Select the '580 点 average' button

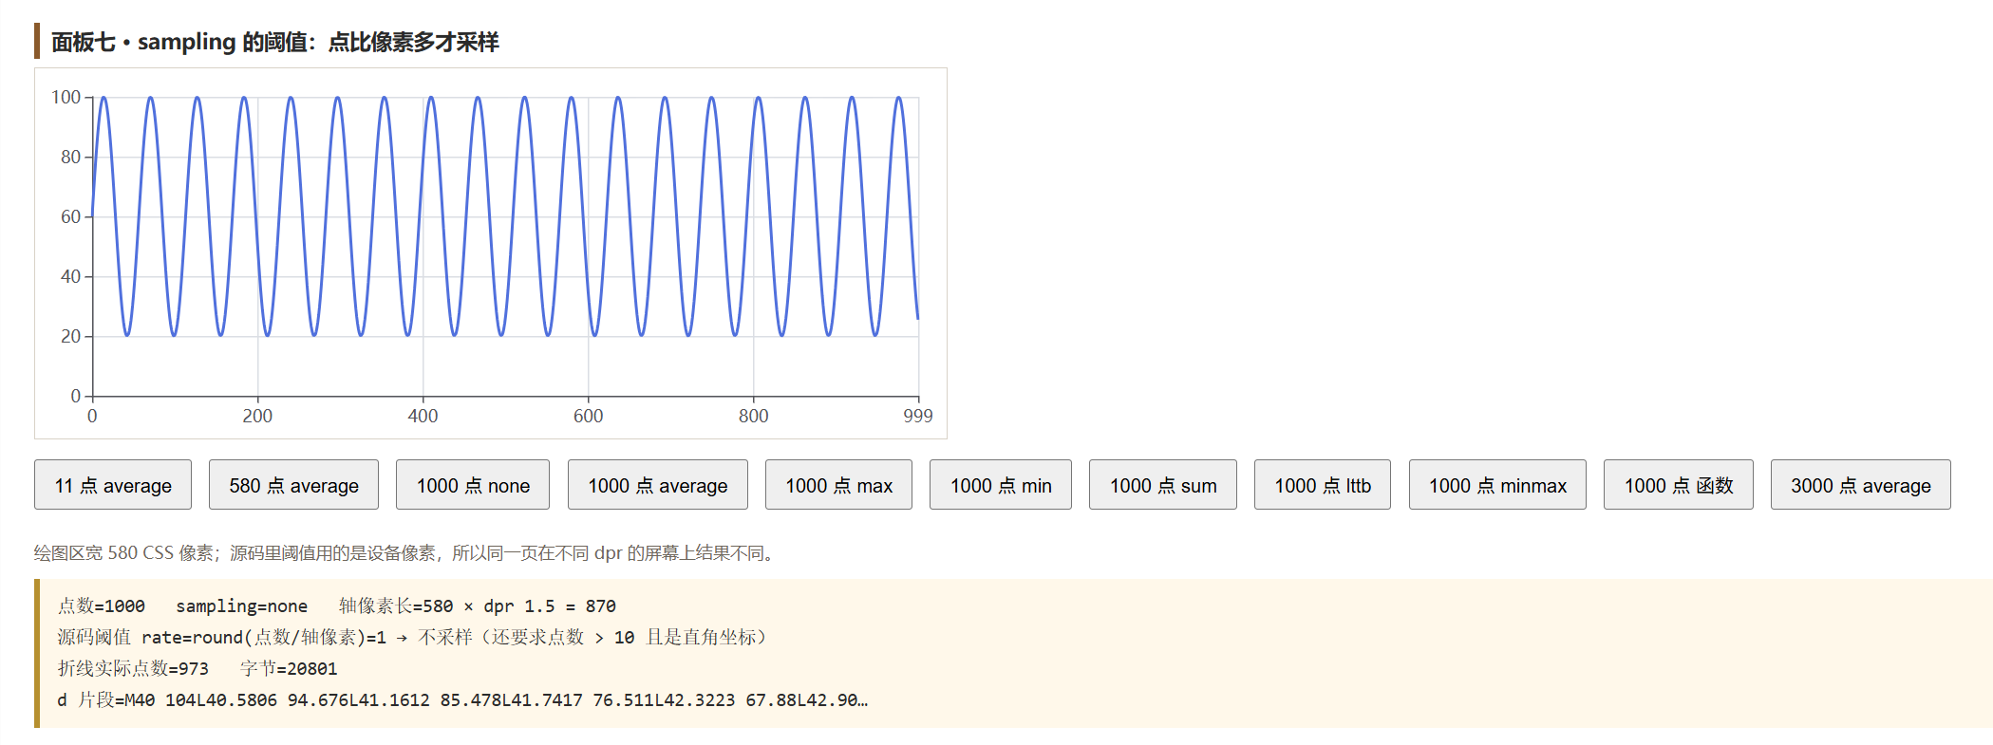(293, 485)
